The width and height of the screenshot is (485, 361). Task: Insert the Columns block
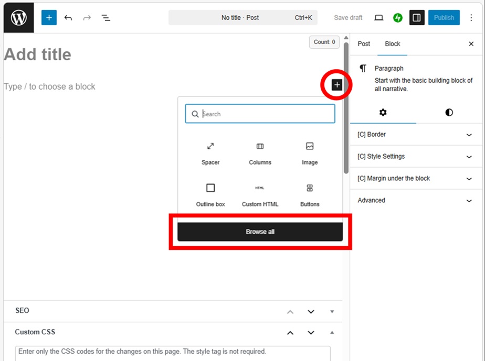[x=260, y=153]
